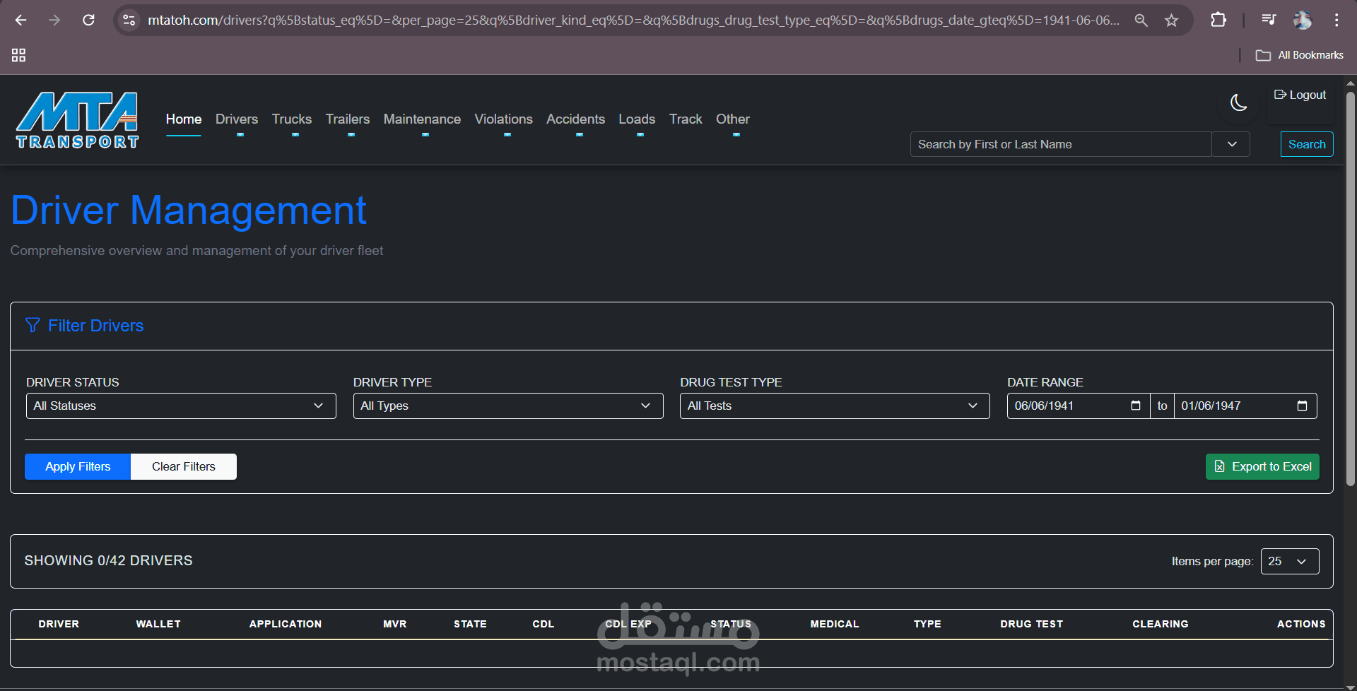Screen dimensions: 1357x691
Task: Click the MTA Transport logo
Action: pos(78,120)
